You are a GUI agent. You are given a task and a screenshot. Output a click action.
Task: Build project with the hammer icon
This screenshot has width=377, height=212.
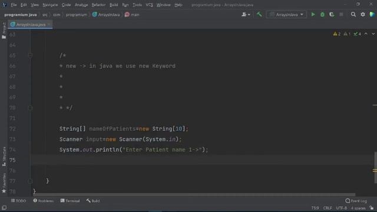click(259, 14)
